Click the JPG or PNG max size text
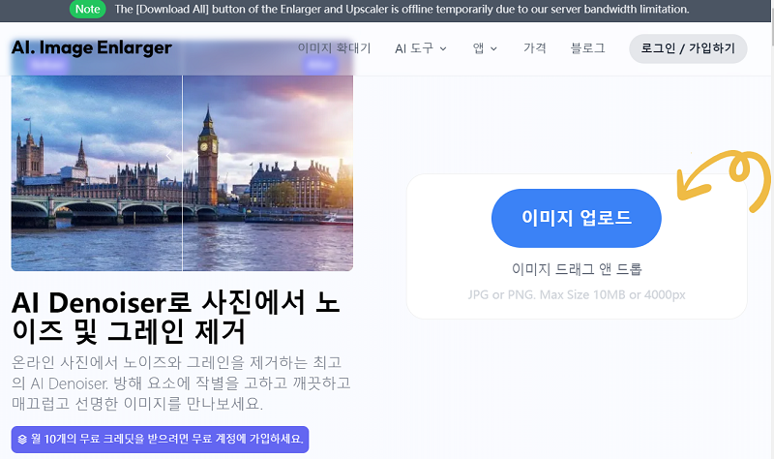774x459 pixels. click(577, 295)
